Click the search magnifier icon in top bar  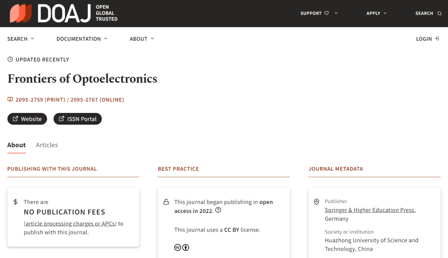pyautogui.click(x=439, y=13)
